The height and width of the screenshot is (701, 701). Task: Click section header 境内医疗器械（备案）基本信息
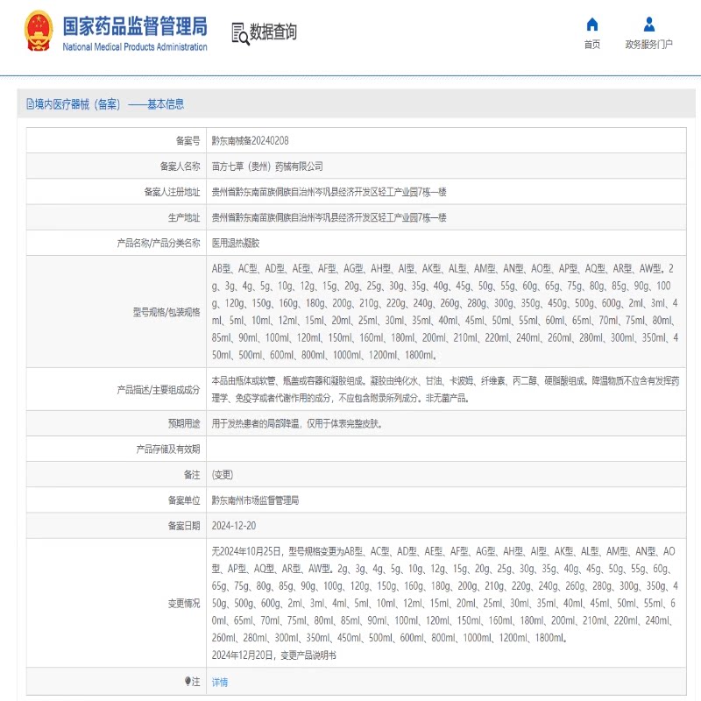click(x=105, y=104)
